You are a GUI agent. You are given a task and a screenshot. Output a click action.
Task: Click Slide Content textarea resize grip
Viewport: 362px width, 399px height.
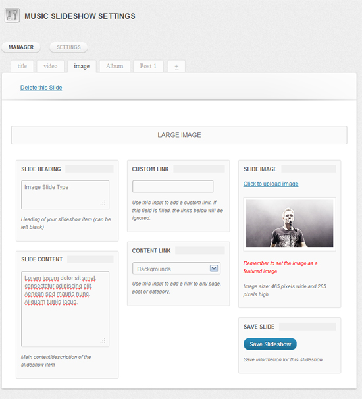tap(103, 340)
